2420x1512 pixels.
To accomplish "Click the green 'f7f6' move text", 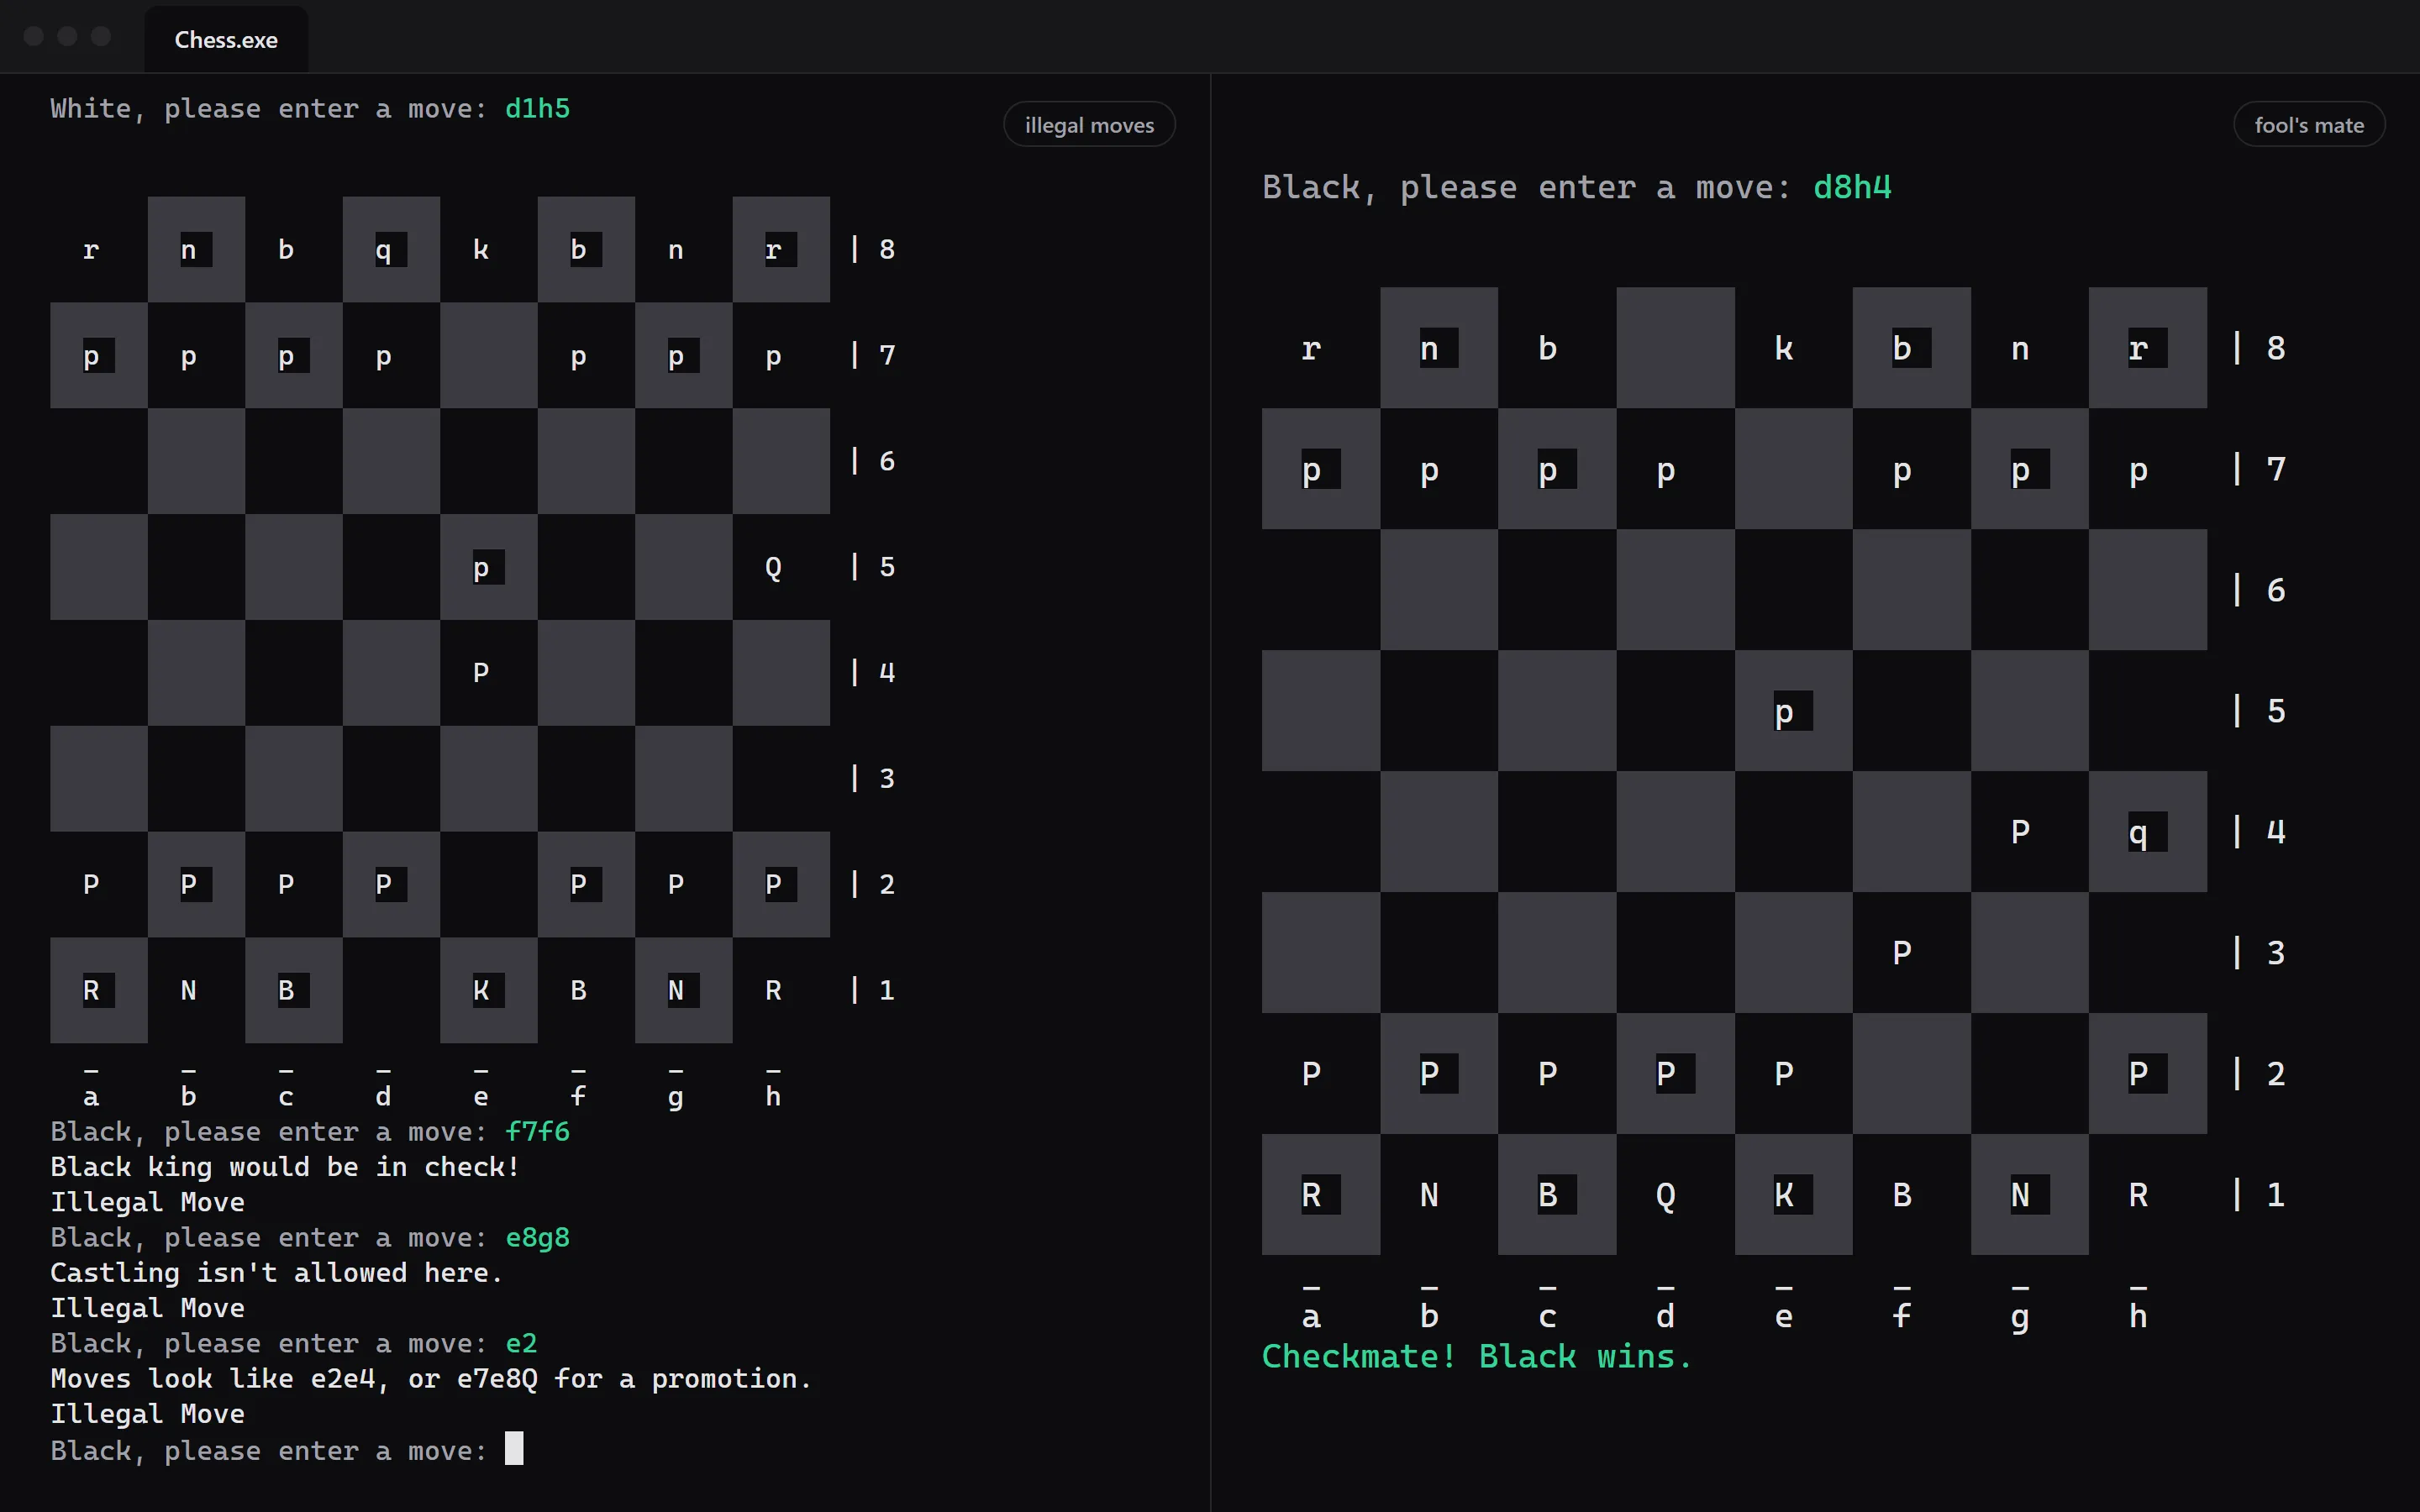I will [x=538, y=1131].
